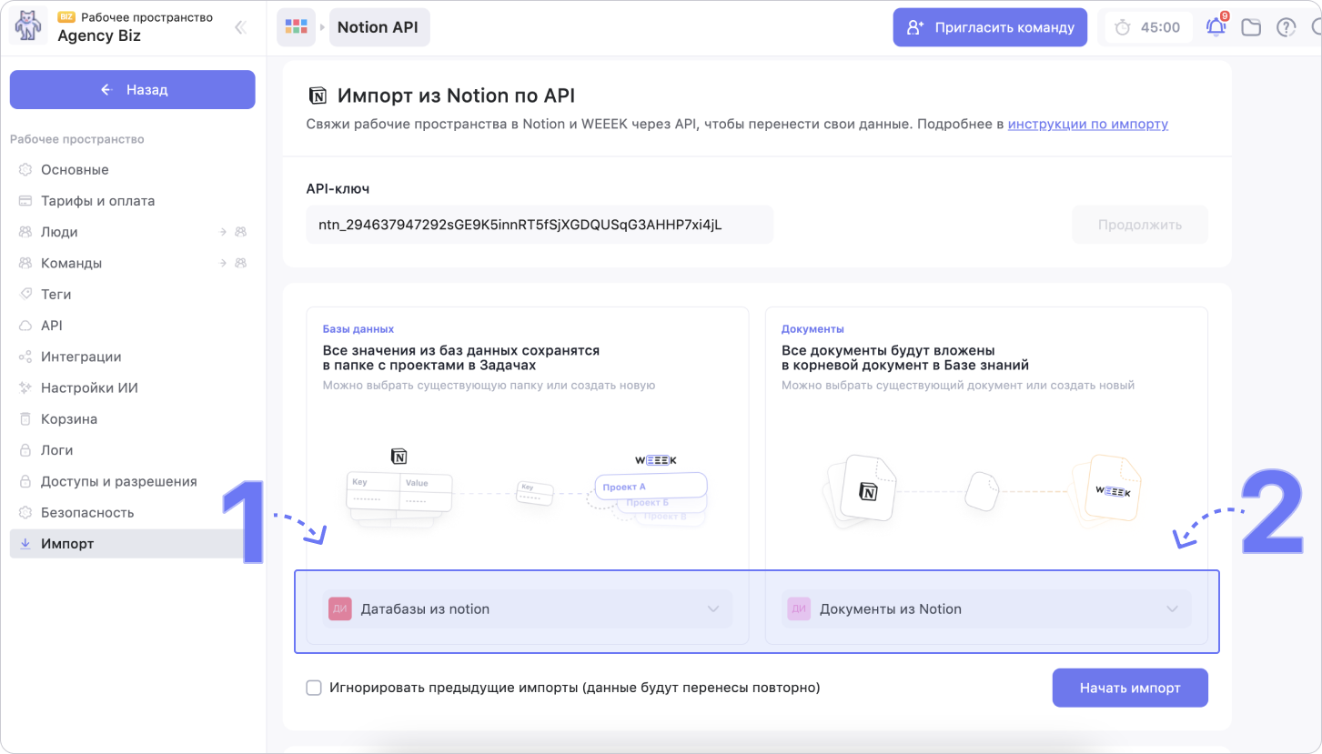Click people icon beside Команды
Viewport: 1322px width, 754px height.
click(240, 263)
